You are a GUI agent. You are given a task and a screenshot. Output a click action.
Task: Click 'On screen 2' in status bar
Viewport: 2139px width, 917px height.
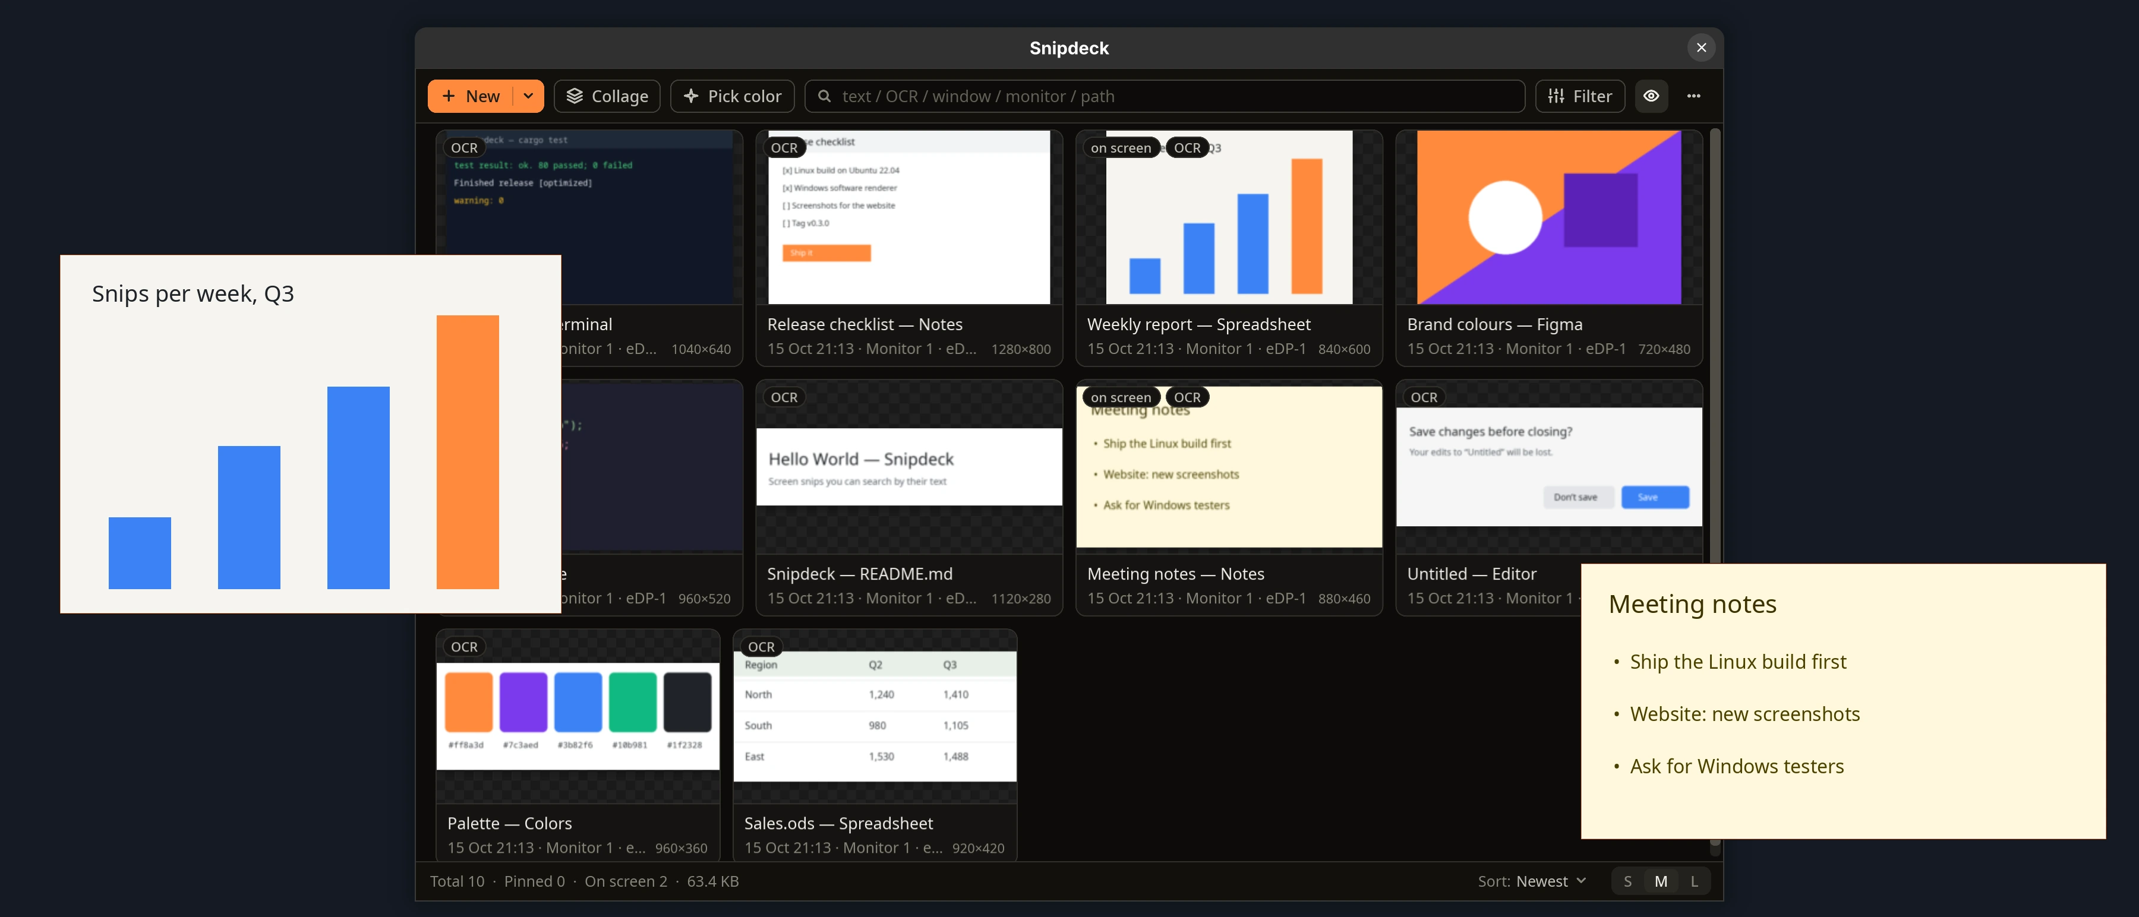click(x=625, y=881)
